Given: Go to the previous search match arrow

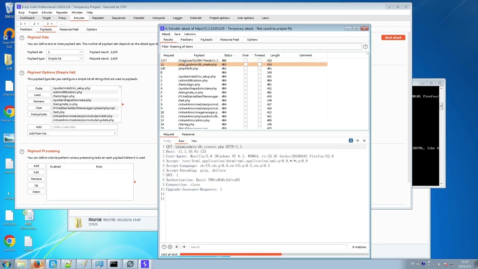Looking at the screenshot, I should tap(177, 247).
